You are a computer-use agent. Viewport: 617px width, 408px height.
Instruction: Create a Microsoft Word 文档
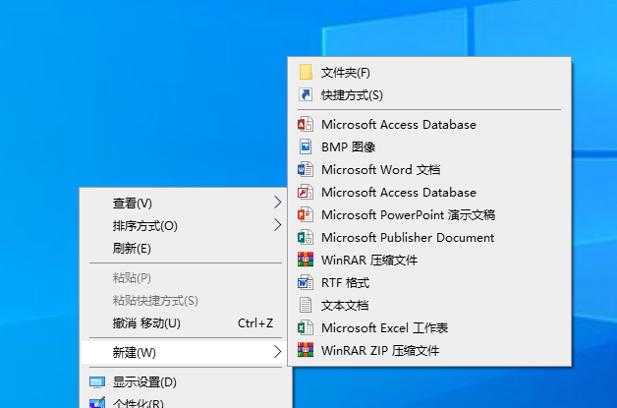tap(429, 170)
